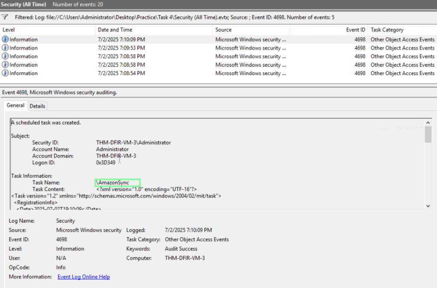
Task: Select the event row's Source cell at 7:09:53 PM
Action: tap(251, 48)
